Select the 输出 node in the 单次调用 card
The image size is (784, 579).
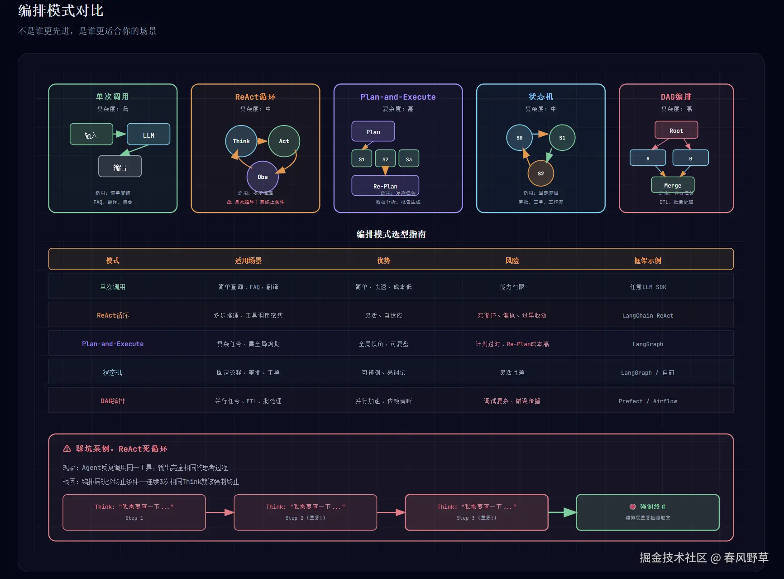(120, 166)
